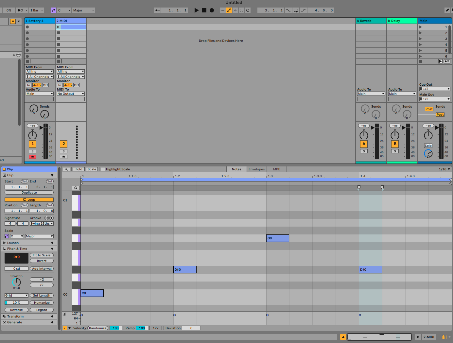
Task: Toggle the Highlight Scale checkbox
Action: click(x=103, y=169)
